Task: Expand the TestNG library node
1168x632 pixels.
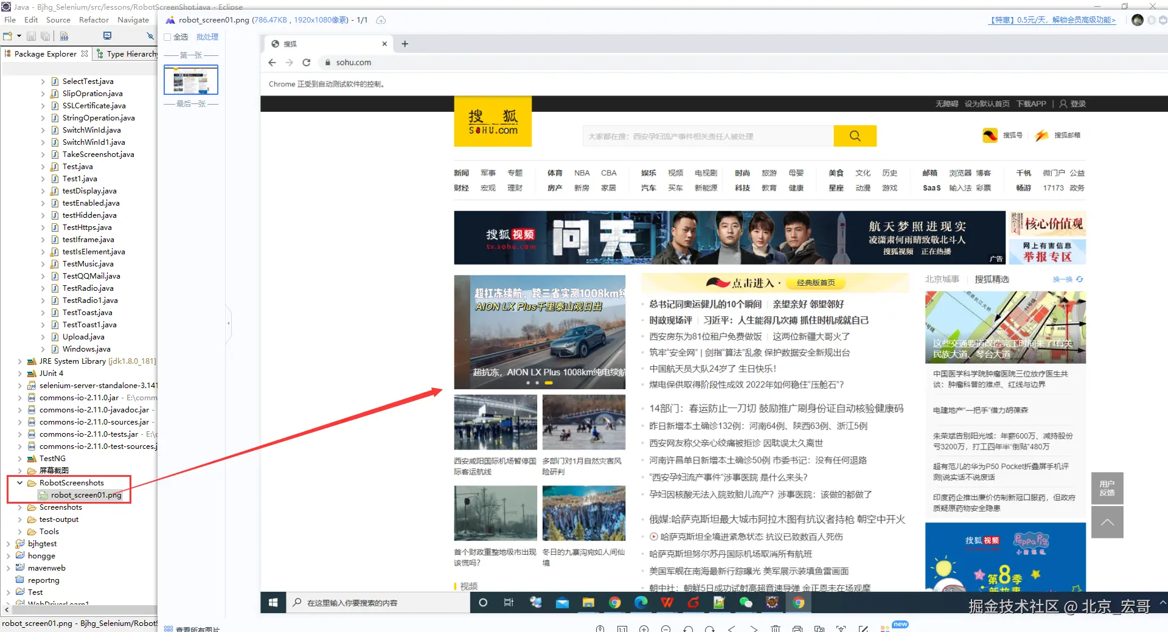Action: point(19,459)
